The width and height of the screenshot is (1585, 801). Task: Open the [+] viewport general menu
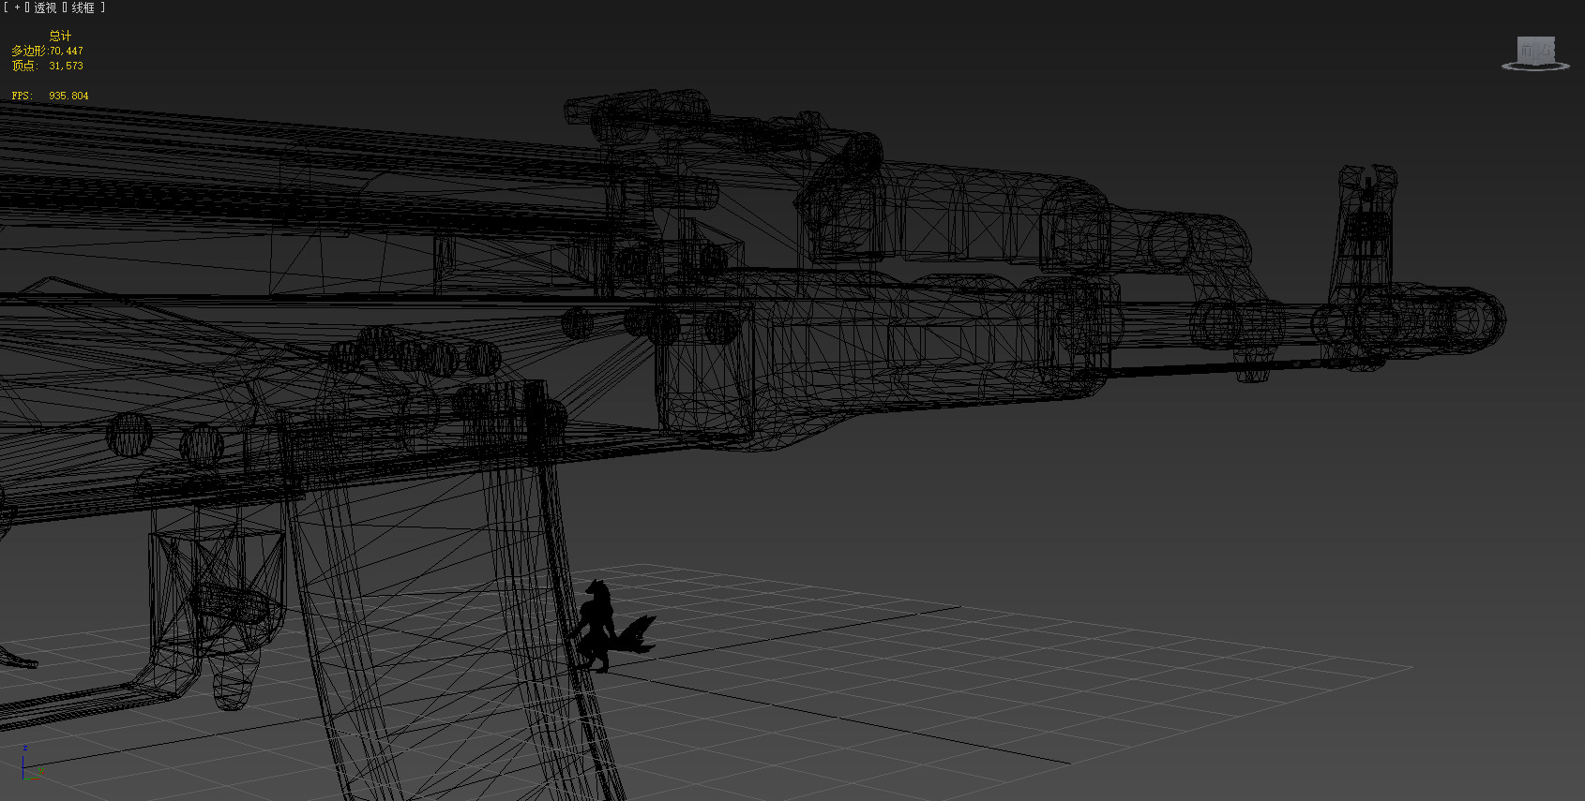pos(17,7)
